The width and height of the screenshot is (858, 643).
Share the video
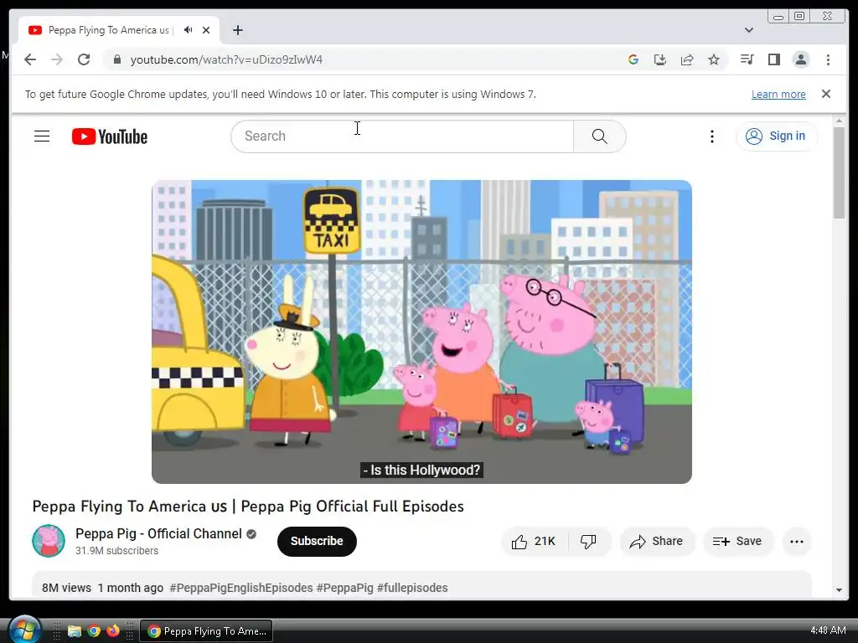(657, 542)
